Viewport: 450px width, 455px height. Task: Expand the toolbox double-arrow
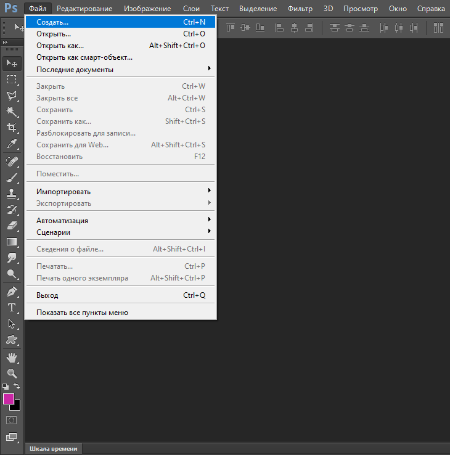(x=5, y=43)
